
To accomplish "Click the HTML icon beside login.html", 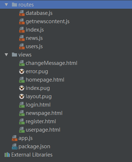I will [x=22, y=105].
